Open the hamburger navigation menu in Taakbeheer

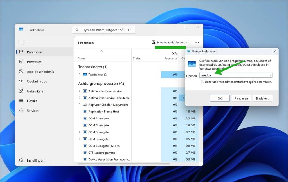(x=21, y=42)
